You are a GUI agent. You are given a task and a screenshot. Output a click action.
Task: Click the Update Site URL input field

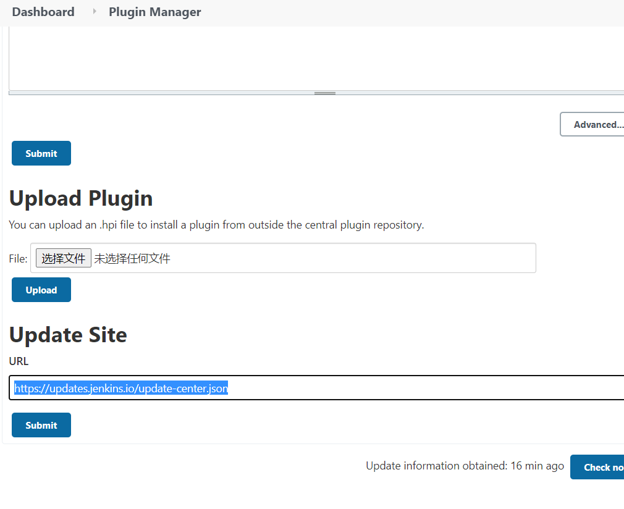(316, 388)
